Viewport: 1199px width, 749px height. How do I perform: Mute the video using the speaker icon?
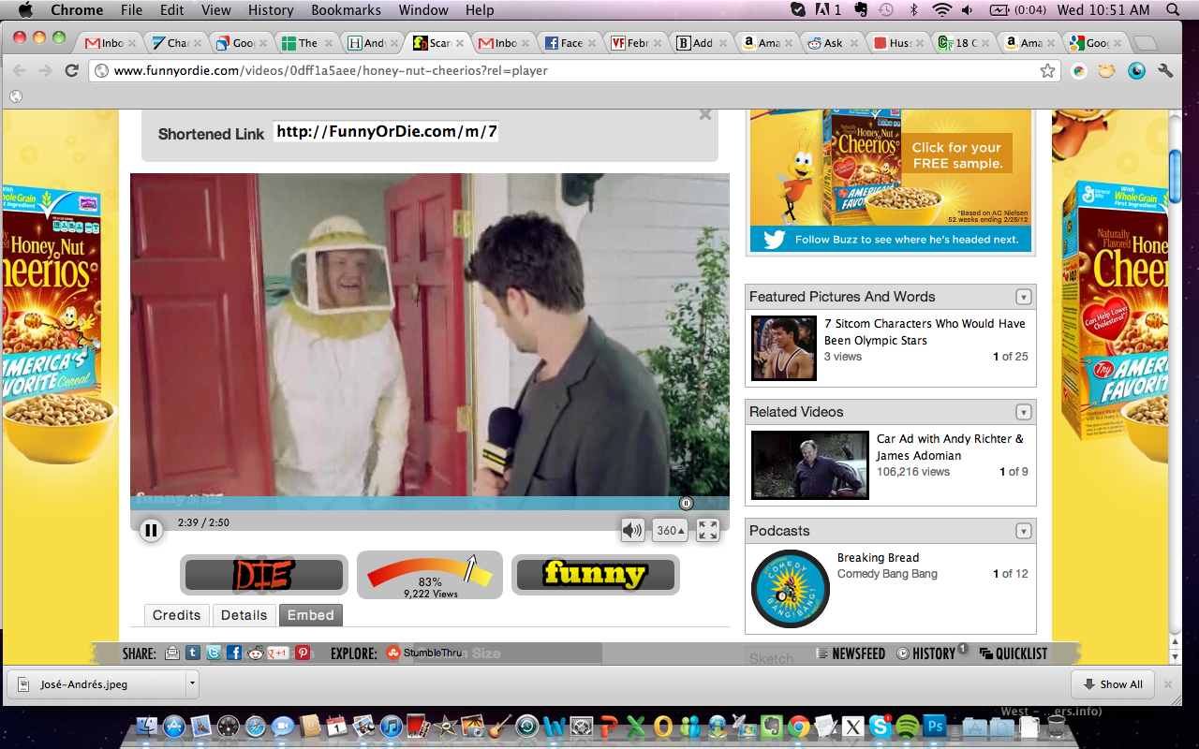tap(632, 531)
